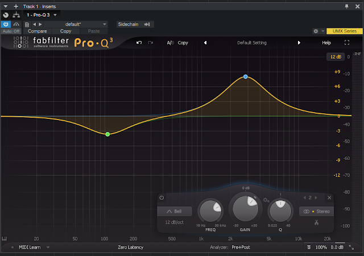364x256 pixels.
Task: Show the piano keyboard display icon
Action: (x=4, y=238)
